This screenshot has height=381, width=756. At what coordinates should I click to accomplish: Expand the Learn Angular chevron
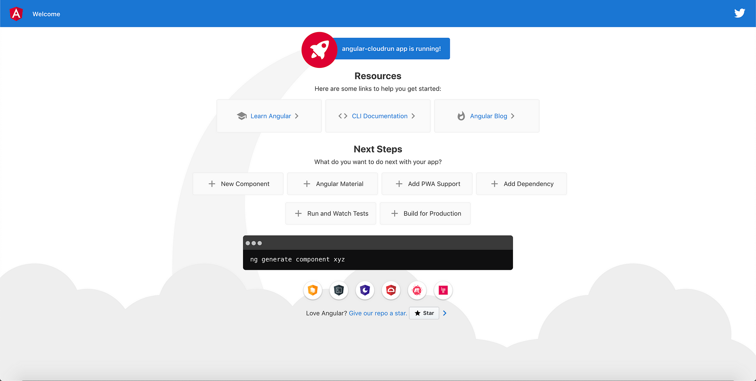[297, 116]
